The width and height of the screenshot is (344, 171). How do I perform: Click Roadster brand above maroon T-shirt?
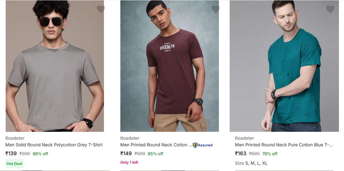(130, 138)
